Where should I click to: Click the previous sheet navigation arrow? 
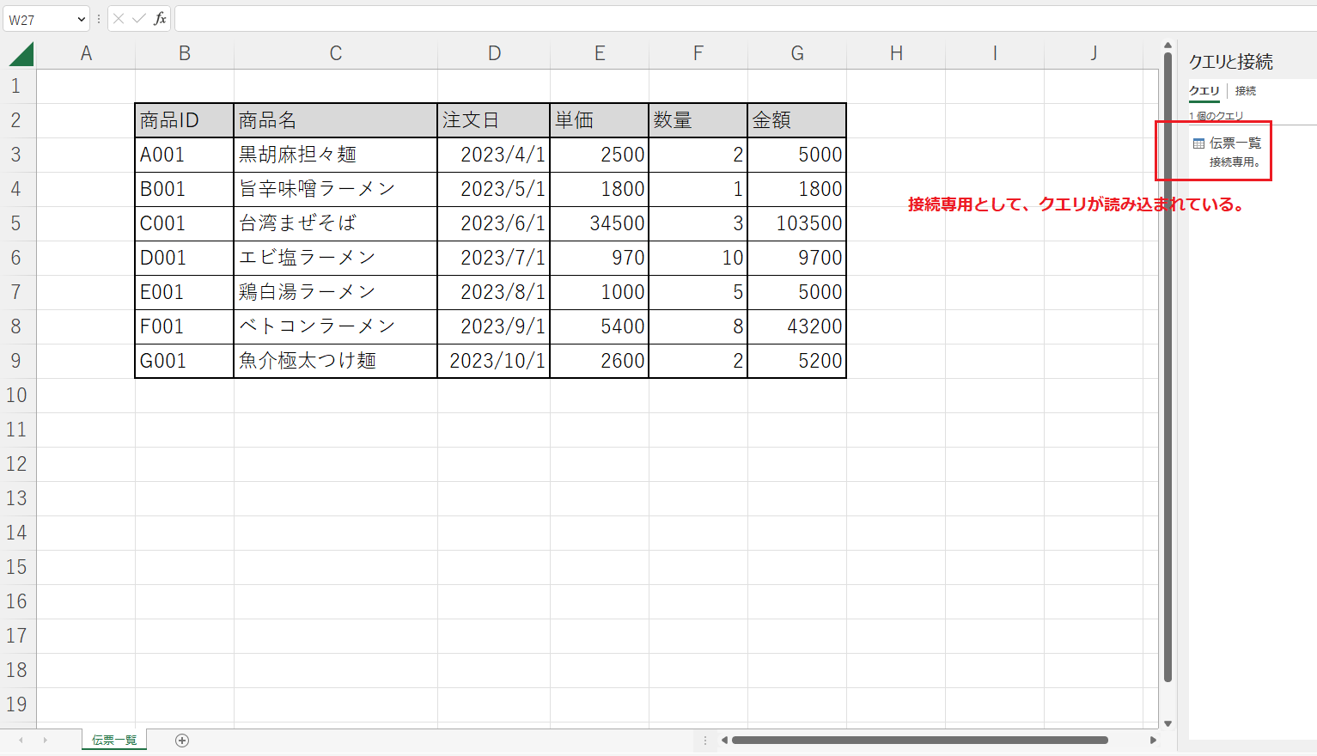pos(21,741)
